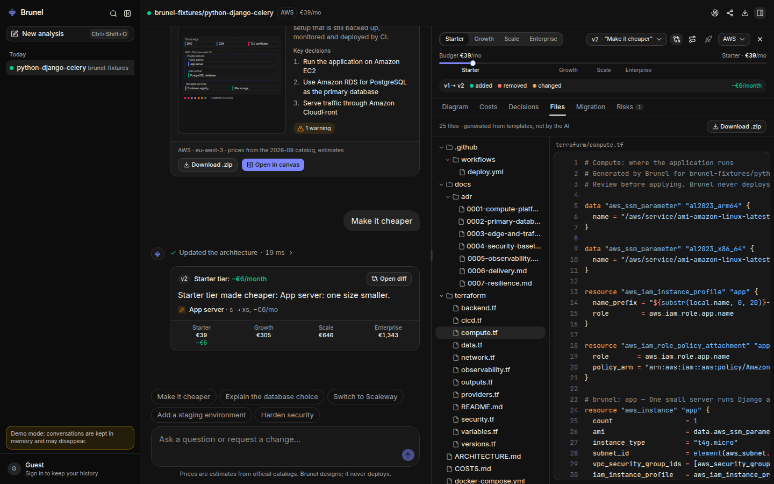Screen dimensions: 774x484
Task: Send the message with the arrow button
Action: (x=408, y=455)
